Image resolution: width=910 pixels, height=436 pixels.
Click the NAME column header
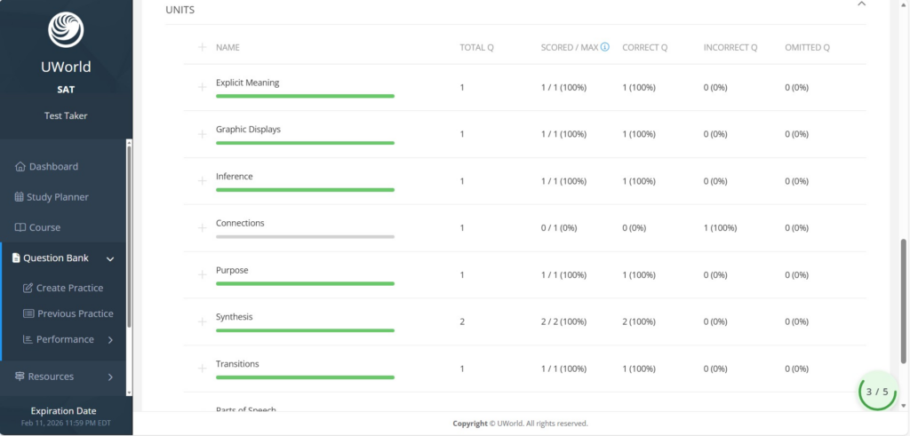click(227, 48)
